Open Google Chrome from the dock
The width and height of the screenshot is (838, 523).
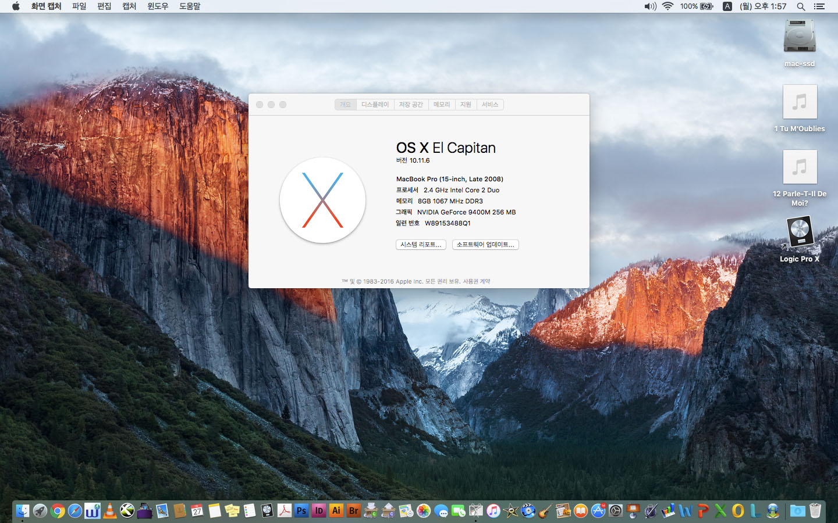click(58, 511)
